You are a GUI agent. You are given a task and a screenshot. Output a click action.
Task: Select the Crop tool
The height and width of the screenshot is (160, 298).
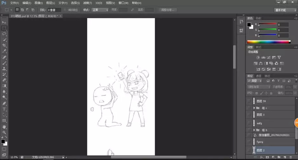[4, 45]
